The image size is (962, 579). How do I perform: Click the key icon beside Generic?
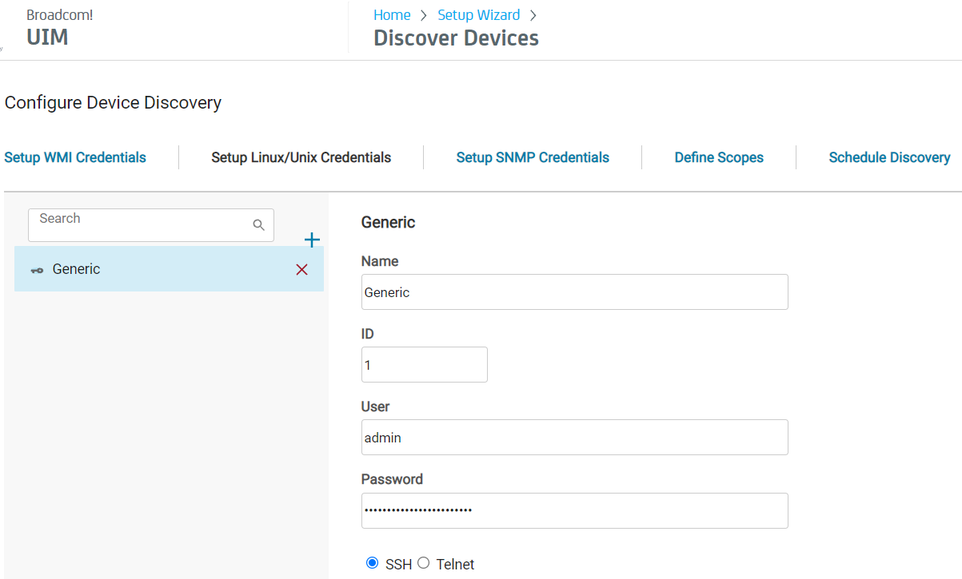pos(37,270)
